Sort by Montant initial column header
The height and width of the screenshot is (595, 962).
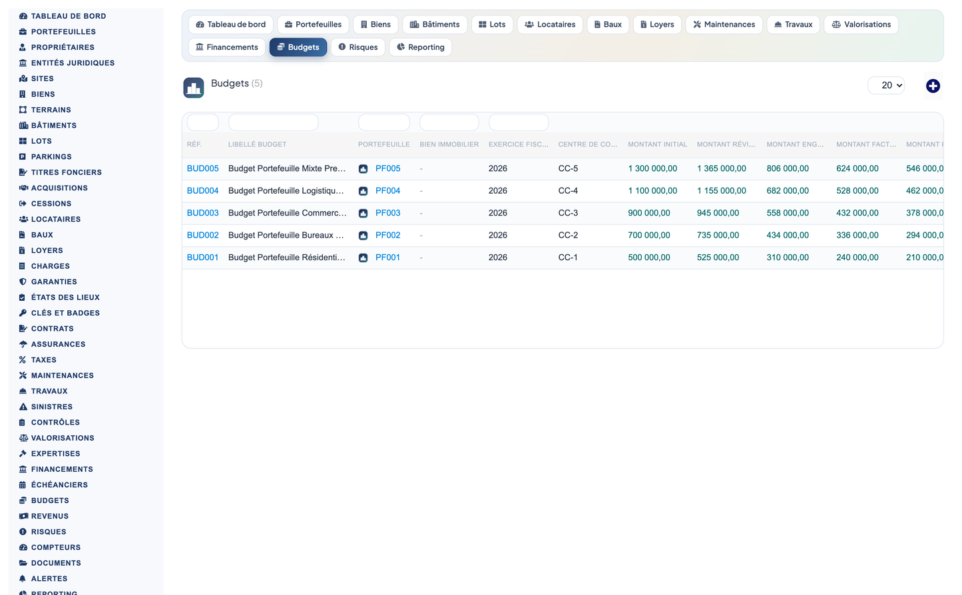tap(657, 144)
